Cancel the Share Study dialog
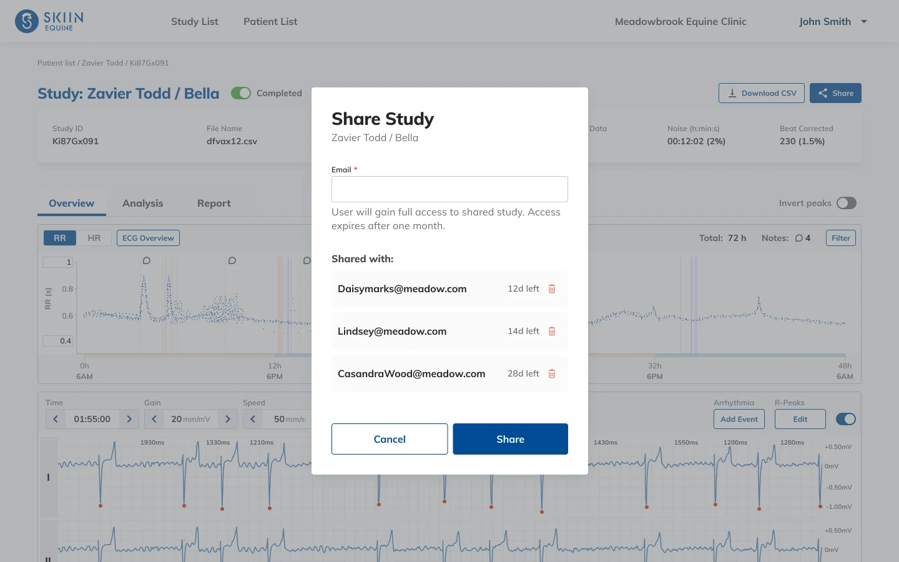This screenshot has height=562, width=899. [390, 439]
